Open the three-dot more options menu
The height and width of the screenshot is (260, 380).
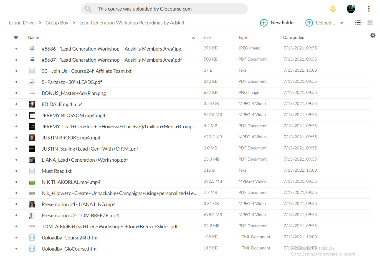(x=369, y=9)
